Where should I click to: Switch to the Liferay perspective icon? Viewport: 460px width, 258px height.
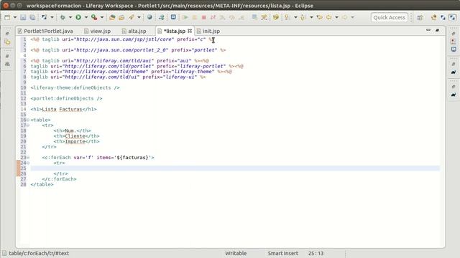click(443, 17)
